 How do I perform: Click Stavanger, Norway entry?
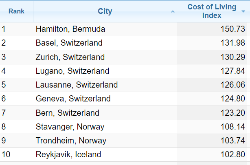[x=70, y=127]
